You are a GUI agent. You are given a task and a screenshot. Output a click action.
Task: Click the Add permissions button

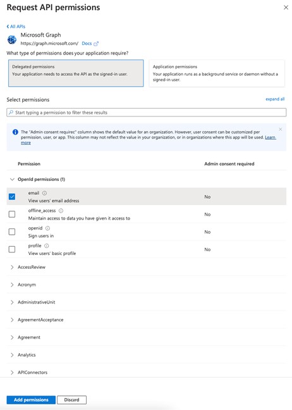coord(31,400)
